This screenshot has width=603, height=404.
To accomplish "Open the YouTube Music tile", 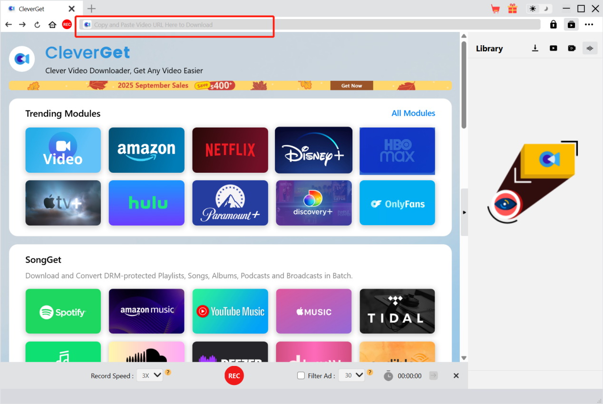I will click(230, 311).
